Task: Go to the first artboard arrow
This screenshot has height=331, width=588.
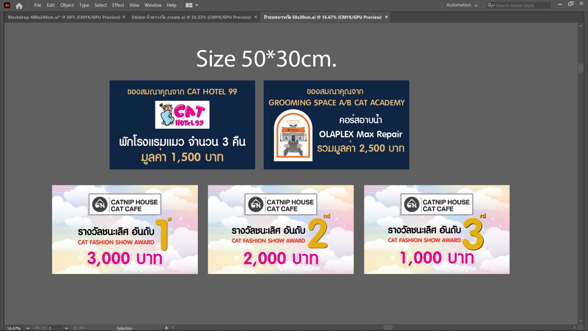Action: pyautogui.click(x=37, y=328)
